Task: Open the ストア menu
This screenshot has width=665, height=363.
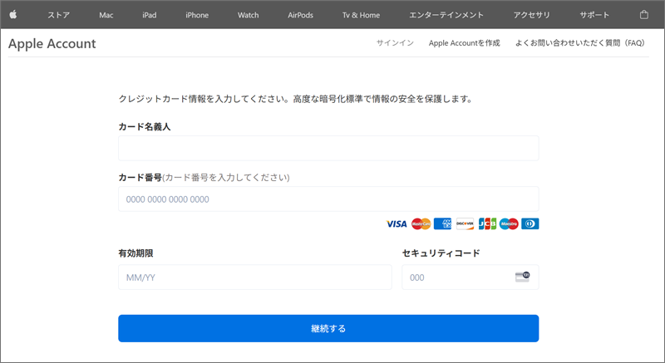Action: click(58, 15)
